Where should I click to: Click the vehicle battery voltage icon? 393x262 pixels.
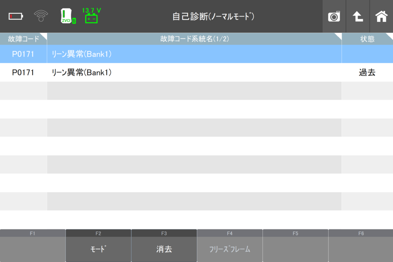coord(91,16)
